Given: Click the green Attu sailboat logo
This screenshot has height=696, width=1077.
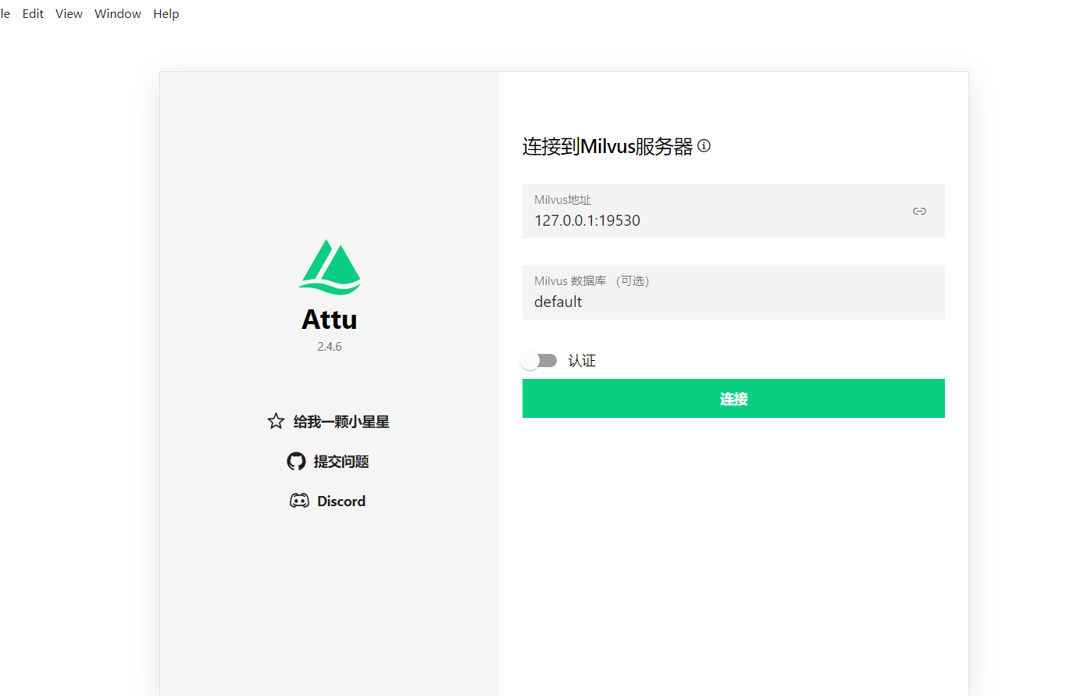Looking at the screenshot, I should tap(330, 267).
